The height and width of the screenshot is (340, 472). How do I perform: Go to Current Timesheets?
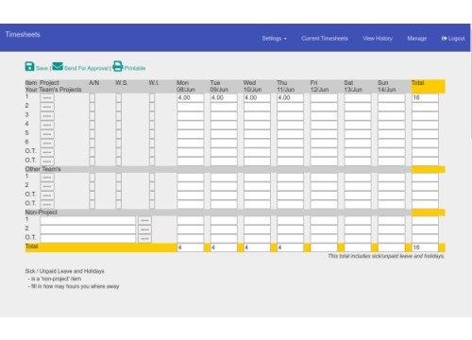[325, 39]
